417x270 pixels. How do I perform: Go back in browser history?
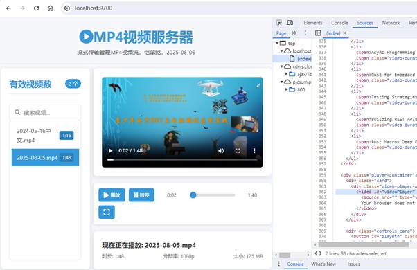click(x=8, y=8)
